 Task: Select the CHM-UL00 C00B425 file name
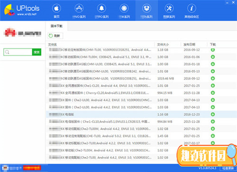pos(100,64)
